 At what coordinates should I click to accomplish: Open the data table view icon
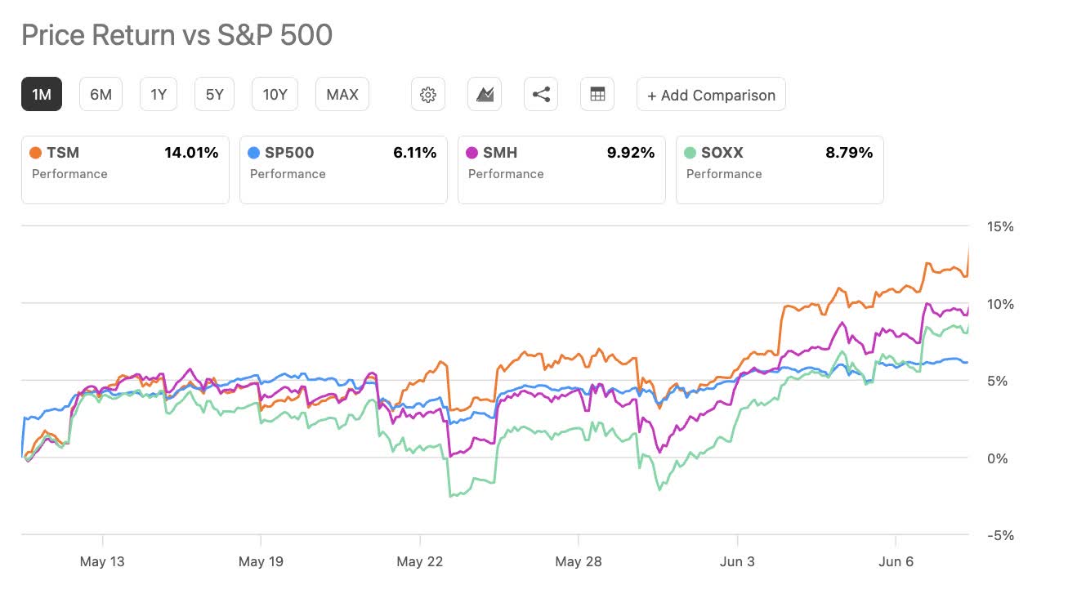(x=597, y=94)
